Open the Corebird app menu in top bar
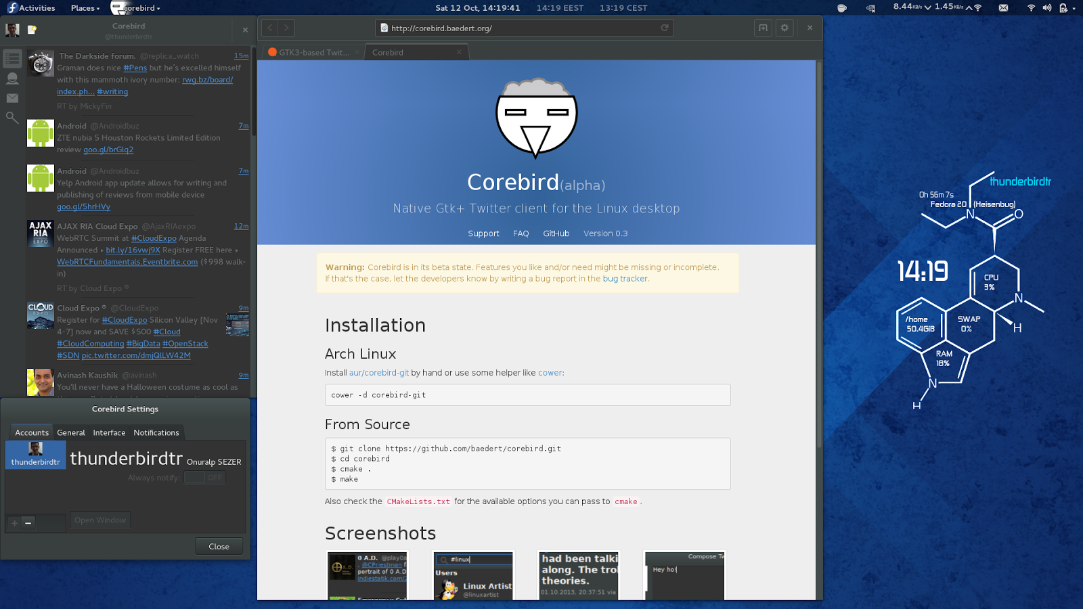 135,8
